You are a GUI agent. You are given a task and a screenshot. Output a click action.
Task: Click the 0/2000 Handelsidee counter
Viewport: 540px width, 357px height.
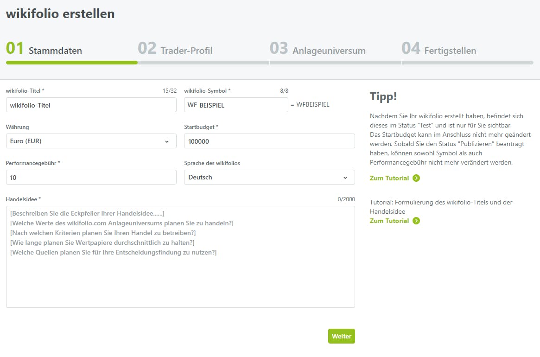346,199
